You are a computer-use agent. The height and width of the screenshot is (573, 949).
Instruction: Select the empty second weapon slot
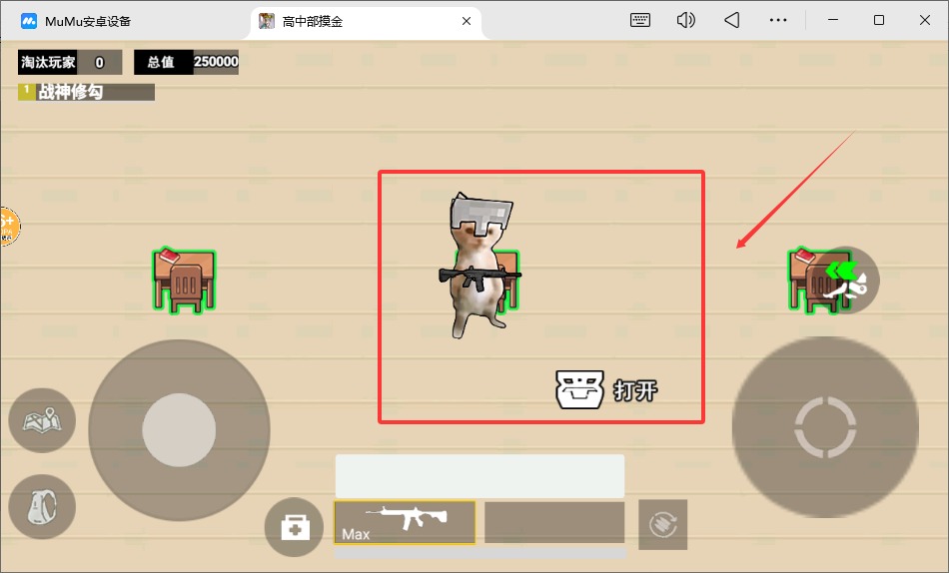pos(554,522)
